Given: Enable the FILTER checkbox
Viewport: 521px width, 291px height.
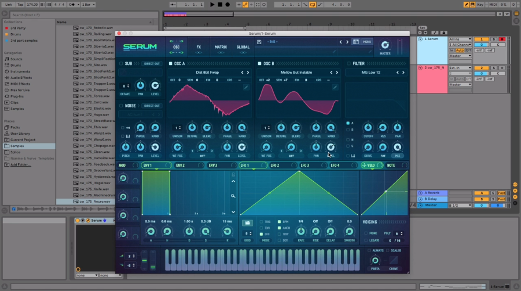Looking at the screenshot, I should (349, 64).
